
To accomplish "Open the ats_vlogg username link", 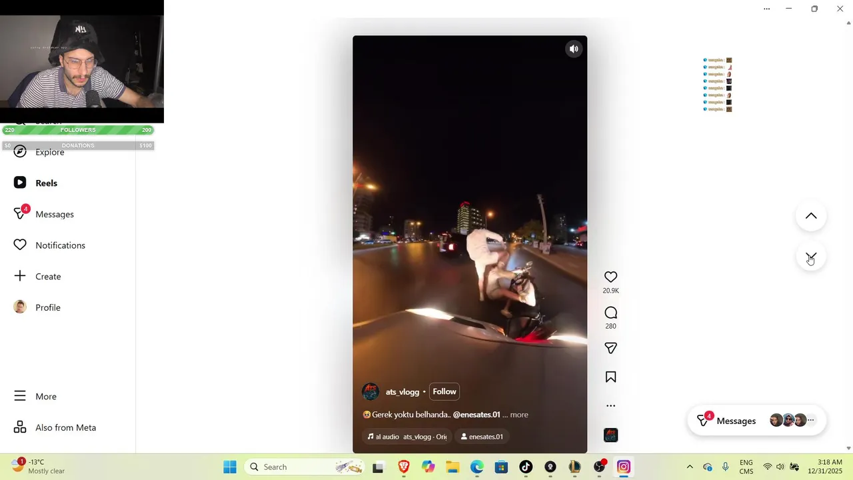I will (403, 392).
